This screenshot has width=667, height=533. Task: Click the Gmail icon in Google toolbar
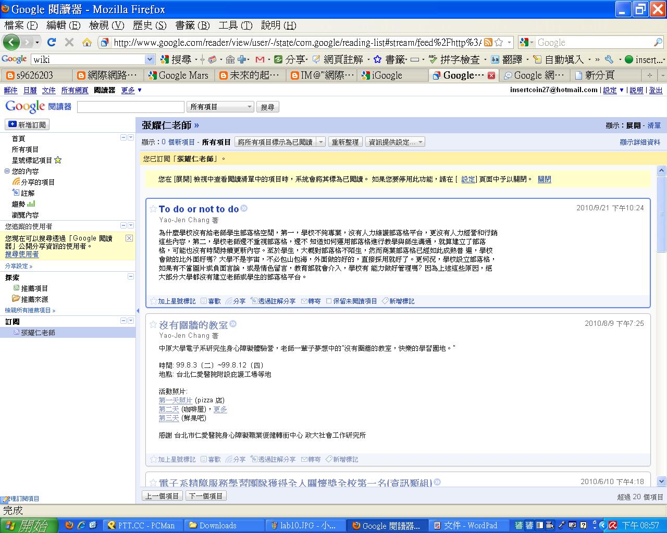(x=260, y=59)
